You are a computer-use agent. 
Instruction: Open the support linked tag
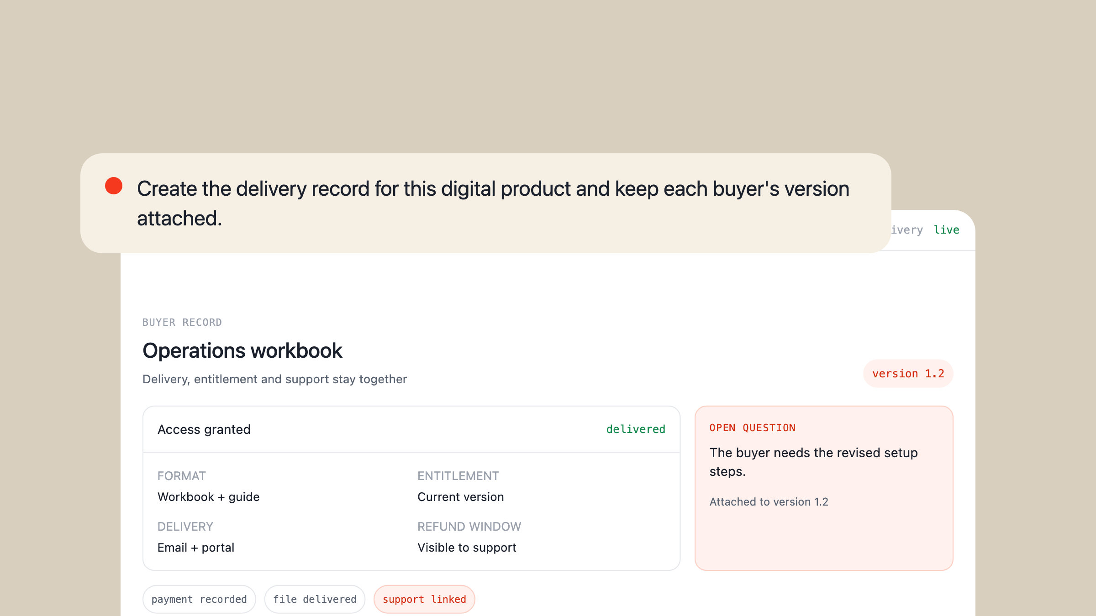424,599
